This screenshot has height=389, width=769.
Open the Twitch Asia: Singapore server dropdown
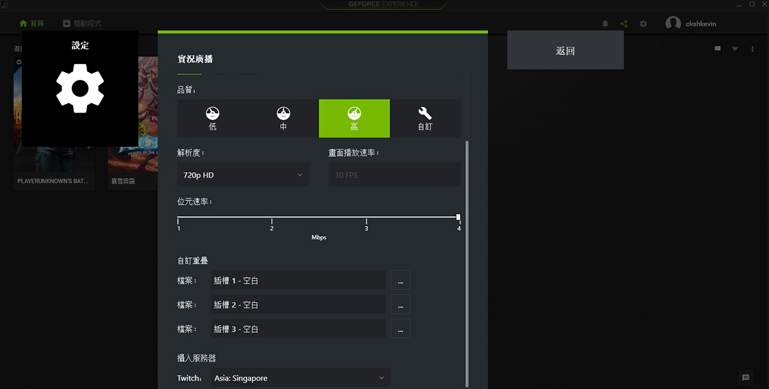pyautogui.click(x=300, y=378)
